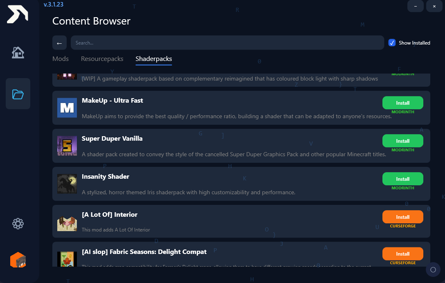Open the Insanity Shader title
Image resolution: width=445 pixels, height=283 pixels.
click(x=106, y=177)
